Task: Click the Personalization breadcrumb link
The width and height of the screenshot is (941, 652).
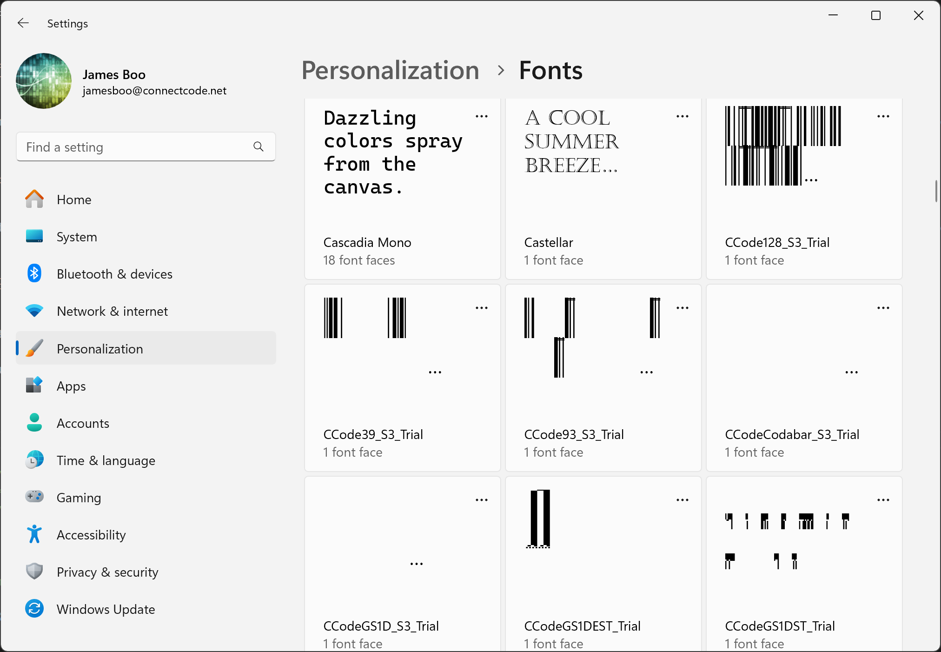Action: [x=390, y=71]
